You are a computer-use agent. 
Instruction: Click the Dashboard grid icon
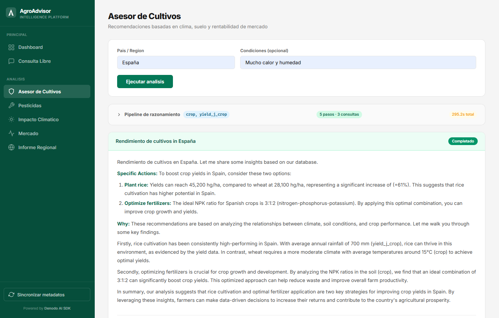click(x=11, y=47)
